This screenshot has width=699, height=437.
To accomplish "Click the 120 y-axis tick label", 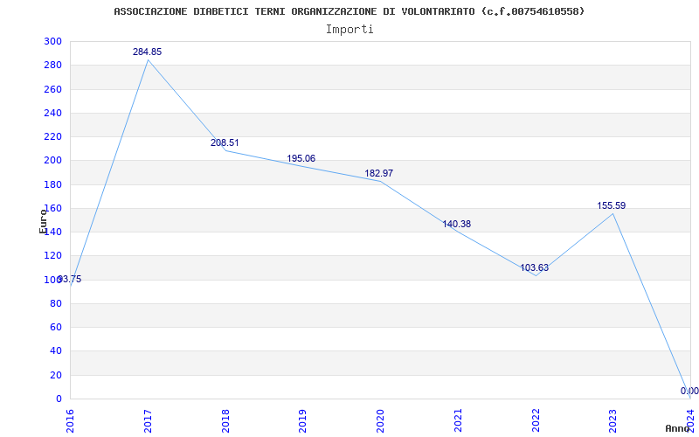I will (x=52, y=256).
